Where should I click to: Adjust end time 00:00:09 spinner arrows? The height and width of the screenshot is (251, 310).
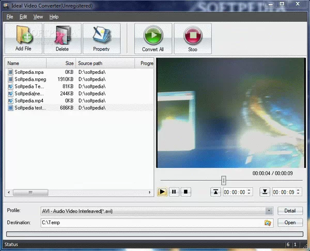298,192
